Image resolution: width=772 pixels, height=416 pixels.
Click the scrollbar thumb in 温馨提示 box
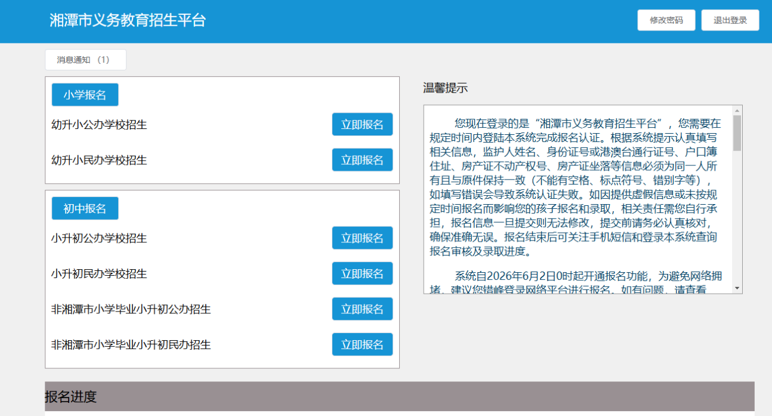[x=737, y=133]
